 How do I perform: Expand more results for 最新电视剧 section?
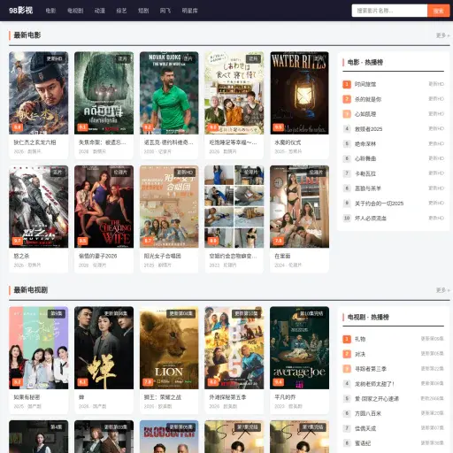[442, 290]
